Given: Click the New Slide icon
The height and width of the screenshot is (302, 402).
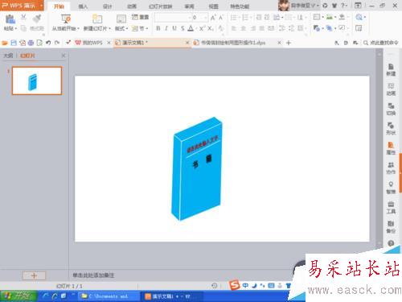Looking at the screenshot, I should 97,19.
